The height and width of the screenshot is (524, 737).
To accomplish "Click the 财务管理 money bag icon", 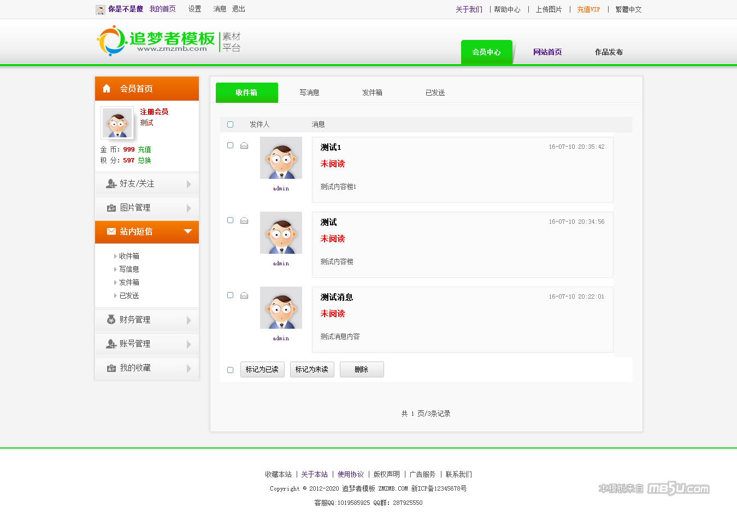I will [x=111, y=319].
